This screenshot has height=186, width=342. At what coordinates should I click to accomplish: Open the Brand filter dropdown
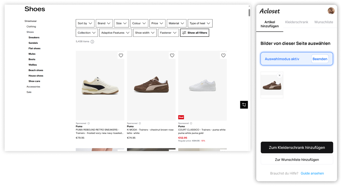click(104, 23)
